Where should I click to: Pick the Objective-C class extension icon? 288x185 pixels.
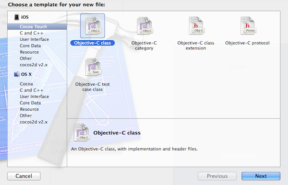pyautogui.click(x=196, y=26)
